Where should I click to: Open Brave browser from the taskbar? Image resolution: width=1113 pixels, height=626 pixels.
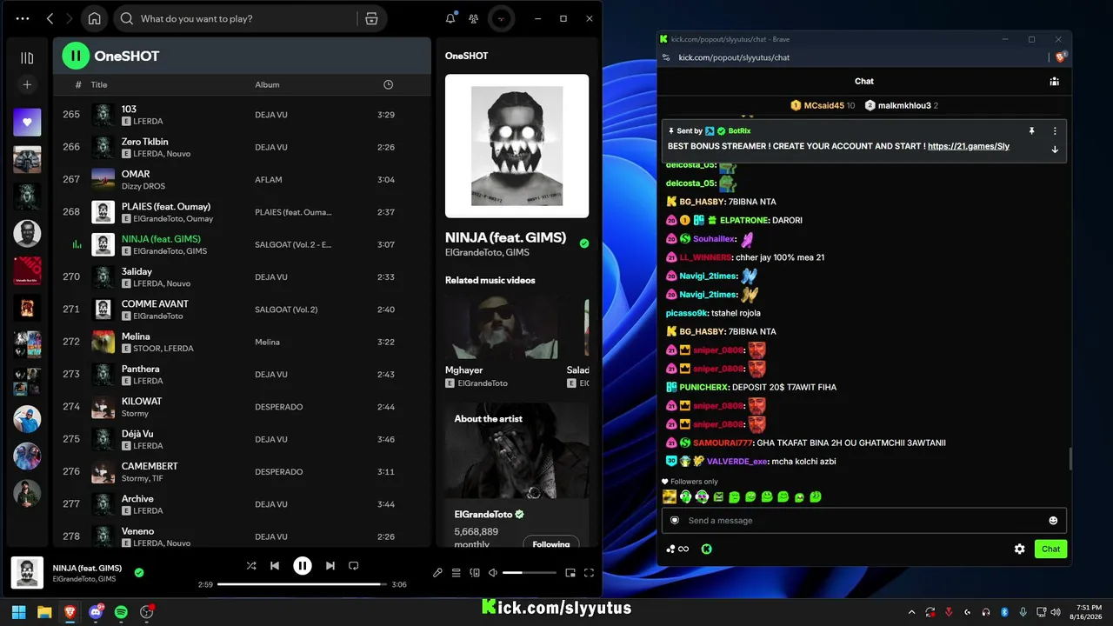[70, 612]
